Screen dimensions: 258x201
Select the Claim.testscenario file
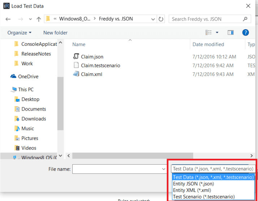pyautogui.click(x=100, y=66)
